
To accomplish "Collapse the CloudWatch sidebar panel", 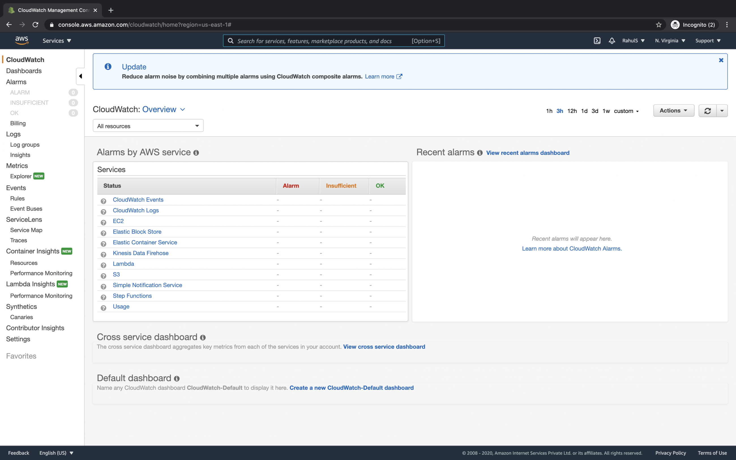I will 80,76.
